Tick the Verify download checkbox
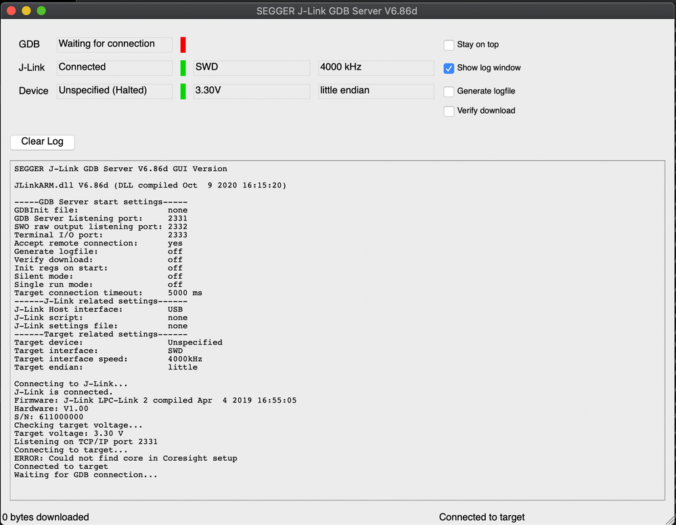 pyautogui.click(x=449, y=111)
